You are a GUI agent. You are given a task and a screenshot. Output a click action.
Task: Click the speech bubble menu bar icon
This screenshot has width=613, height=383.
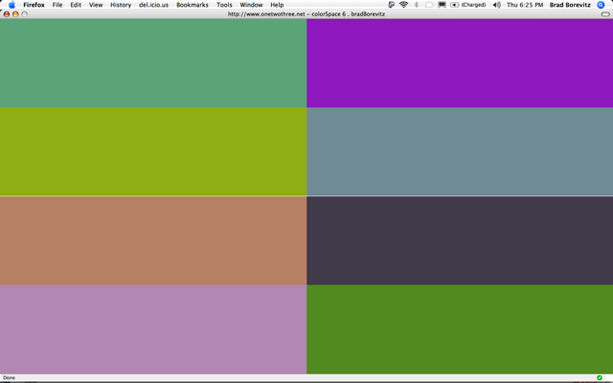click(x=429, y=5)
